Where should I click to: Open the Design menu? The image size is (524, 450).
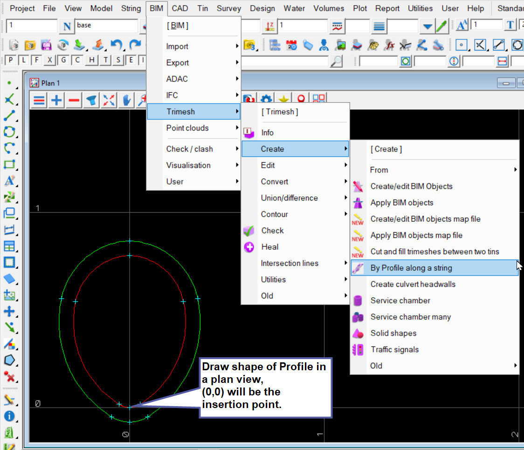[262, 8]
